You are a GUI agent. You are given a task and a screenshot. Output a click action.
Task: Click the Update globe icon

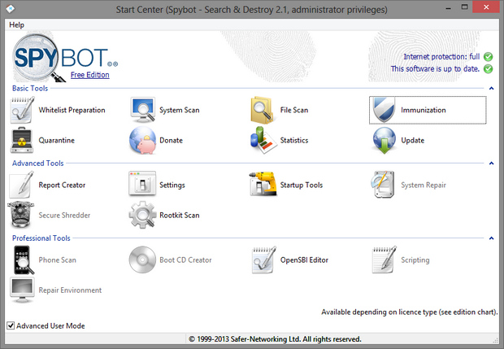tap(385, 140)
